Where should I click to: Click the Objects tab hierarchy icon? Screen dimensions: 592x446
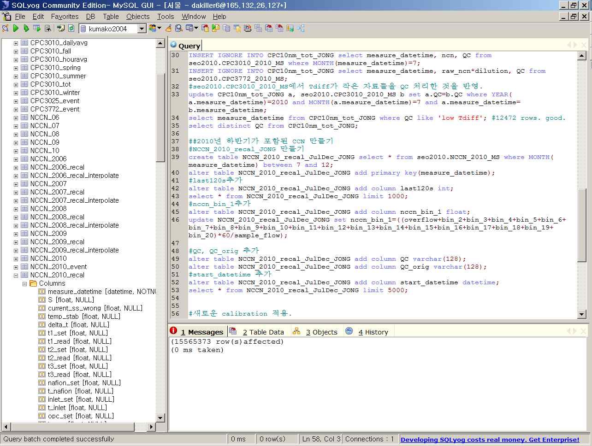(x=296, y=331)
